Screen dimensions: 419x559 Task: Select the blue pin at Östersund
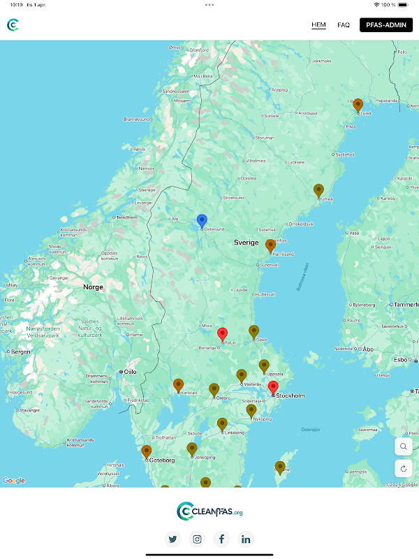point(202,222)
